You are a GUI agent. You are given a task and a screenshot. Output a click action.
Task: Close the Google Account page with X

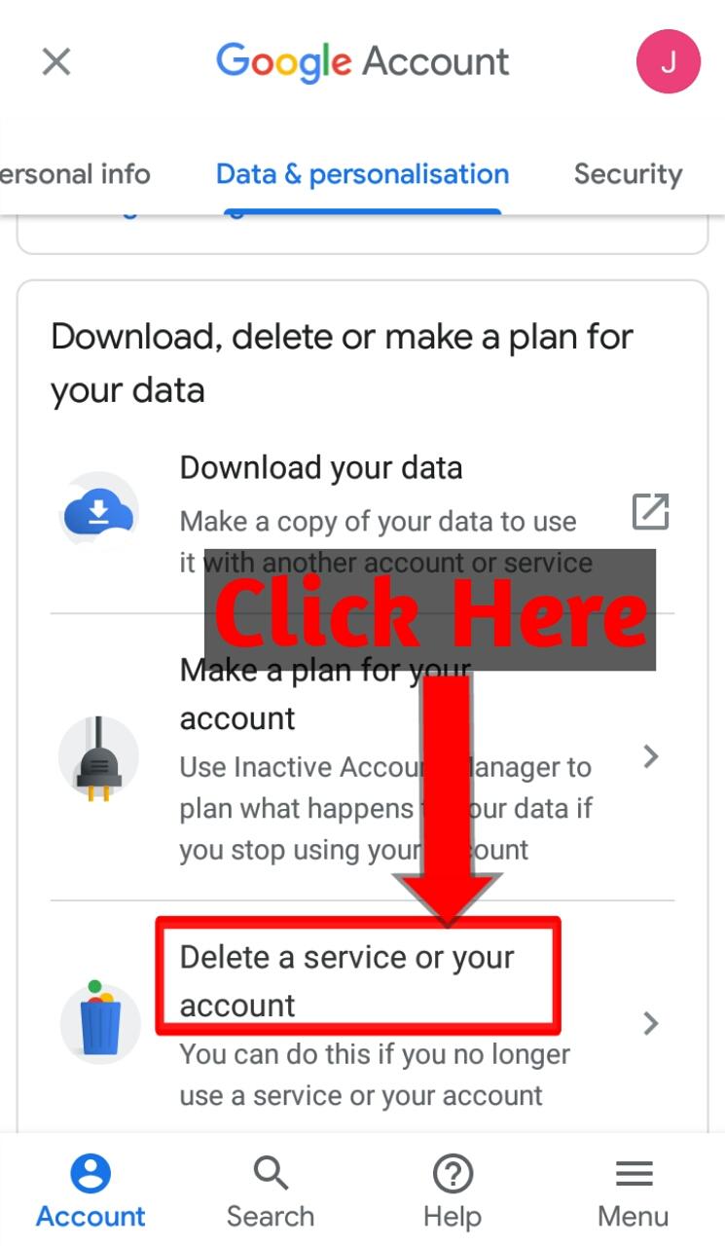click(56, 62)
